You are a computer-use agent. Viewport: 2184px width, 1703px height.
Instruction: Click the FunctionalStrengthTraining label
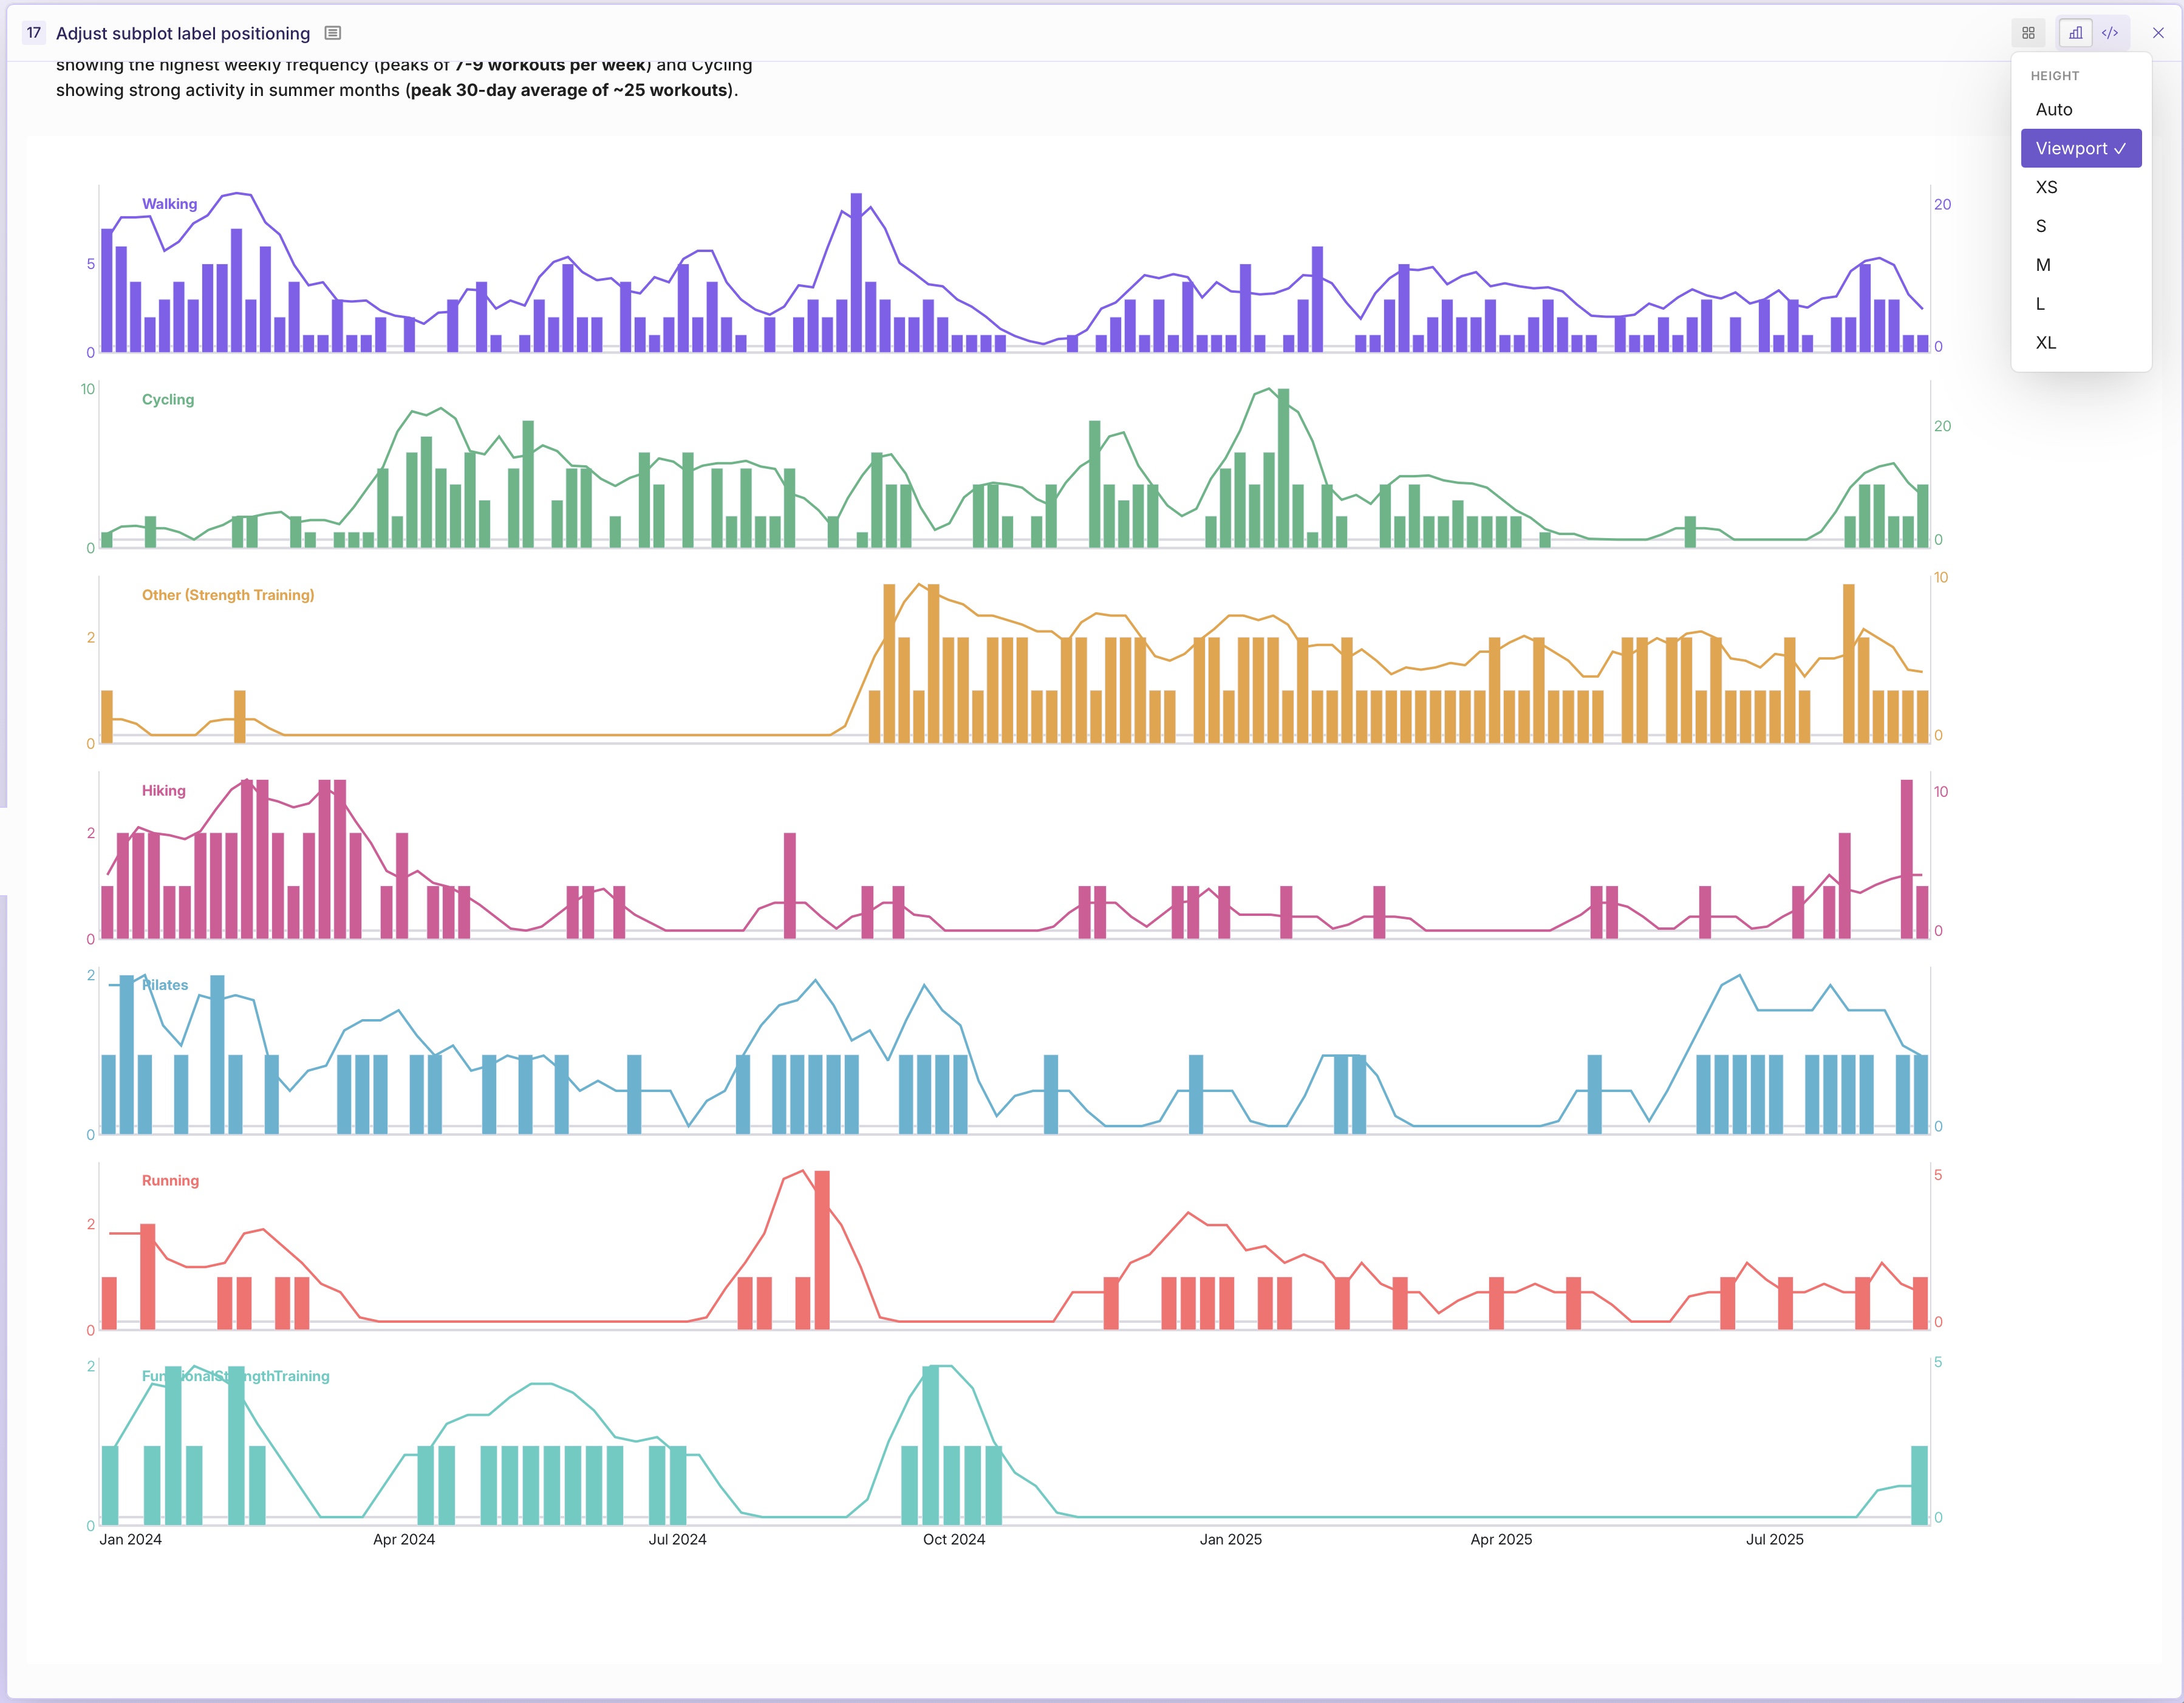pyautogui.click(x=236, y=1376)
